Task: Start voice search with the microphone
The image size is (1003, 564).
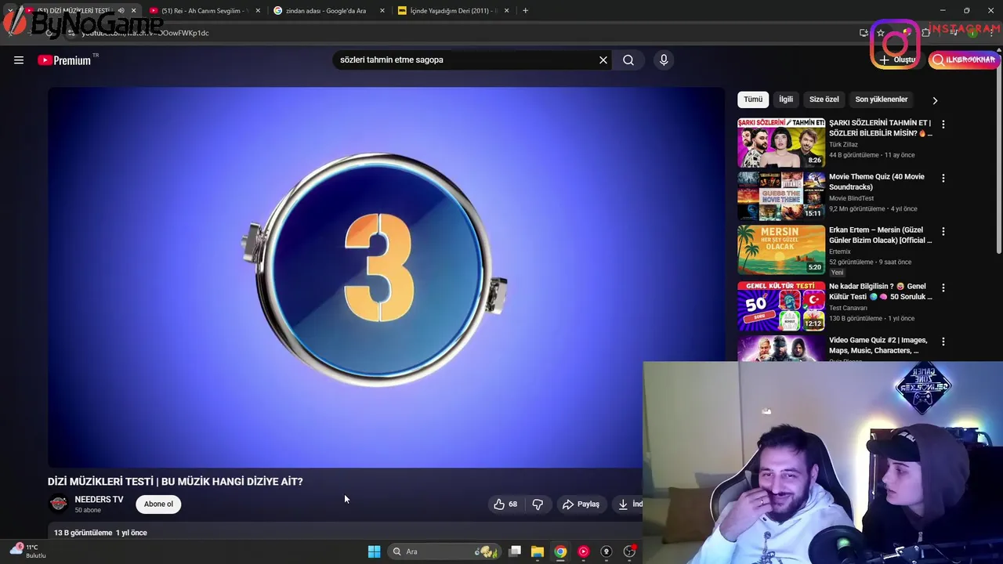Action: coord(664,60)
